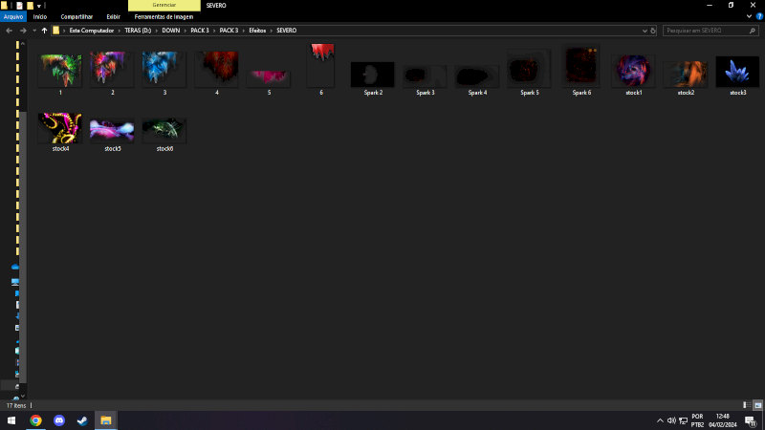Open the recent locations dropdown

(x=34, y=31)
